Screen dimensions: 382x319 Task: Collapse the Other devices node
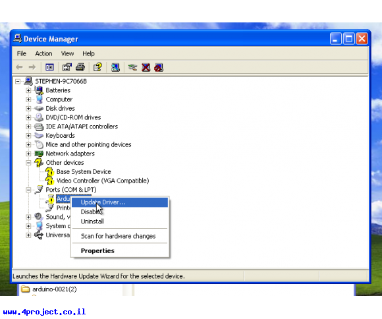pyautogui.click(x=28, y=163)
